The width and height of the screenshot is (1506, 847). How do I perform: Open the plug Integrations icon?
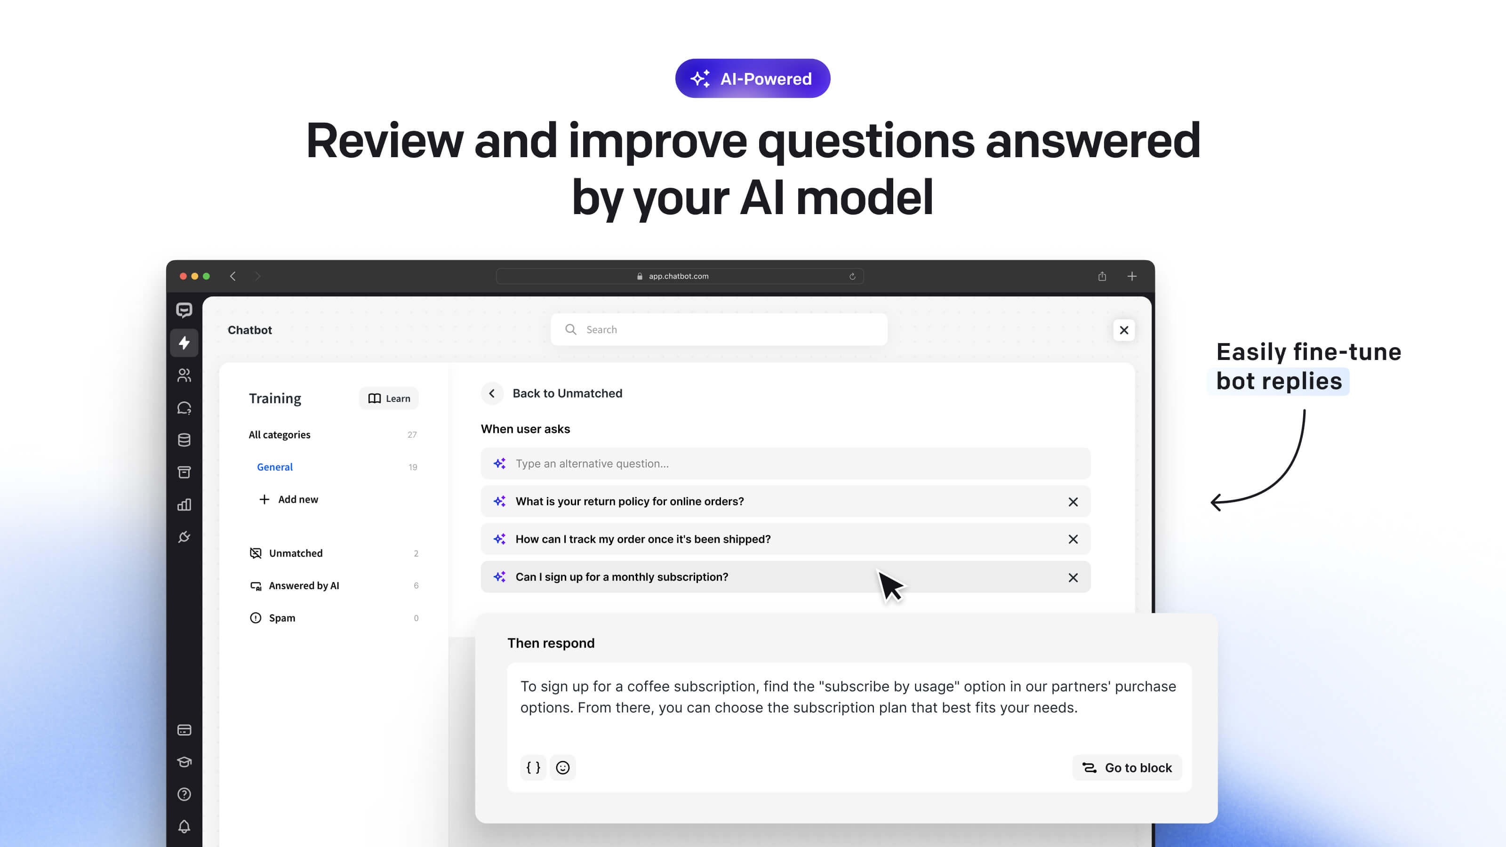point(184,536)
